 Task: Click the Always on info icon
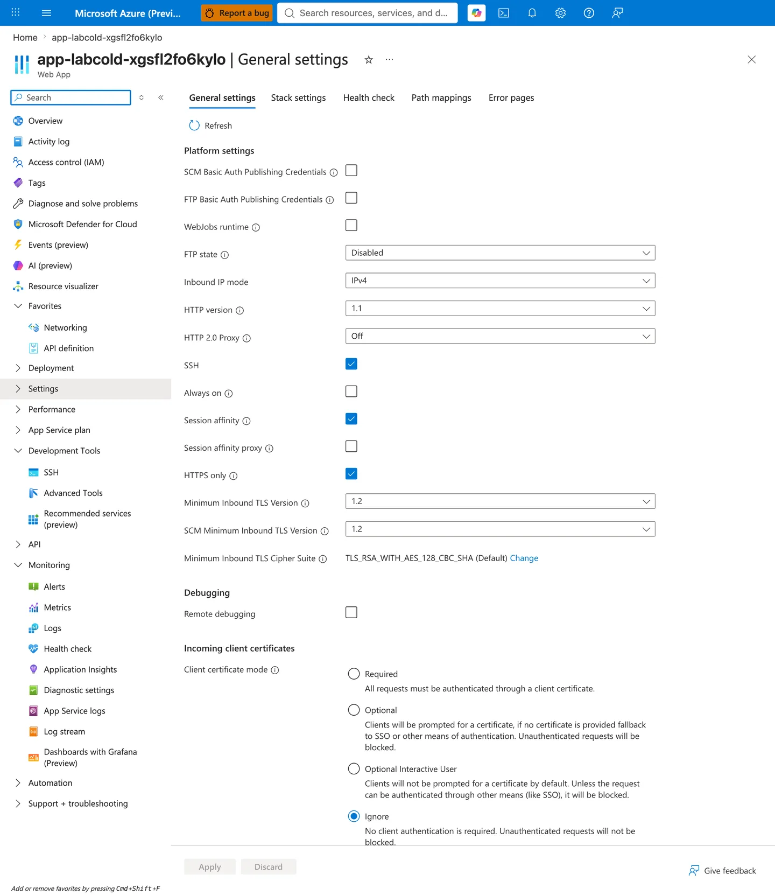[229, 394]
